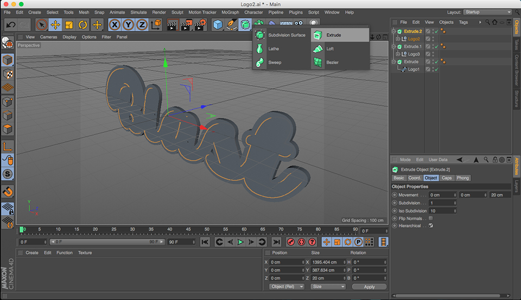Viewport: 521px width, 300px height.
Task: Choose Loft generator
Action: click(x=340, y=48)
